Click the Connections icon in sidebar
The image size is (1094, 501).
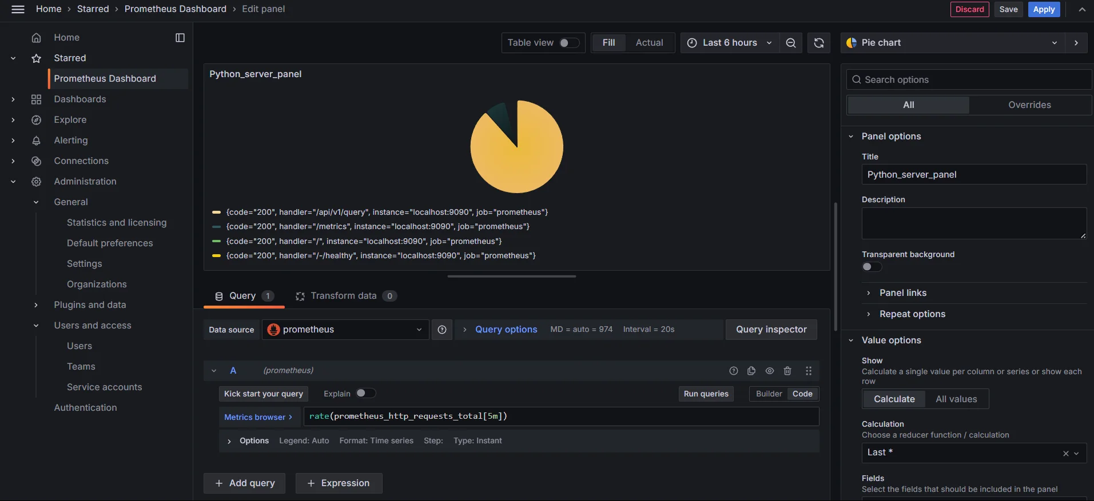coord(36,161)
